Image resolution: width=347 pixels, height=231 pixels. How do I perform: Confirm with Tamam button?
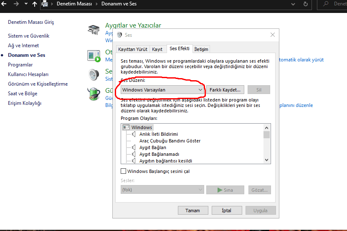[x=193, y=211]
